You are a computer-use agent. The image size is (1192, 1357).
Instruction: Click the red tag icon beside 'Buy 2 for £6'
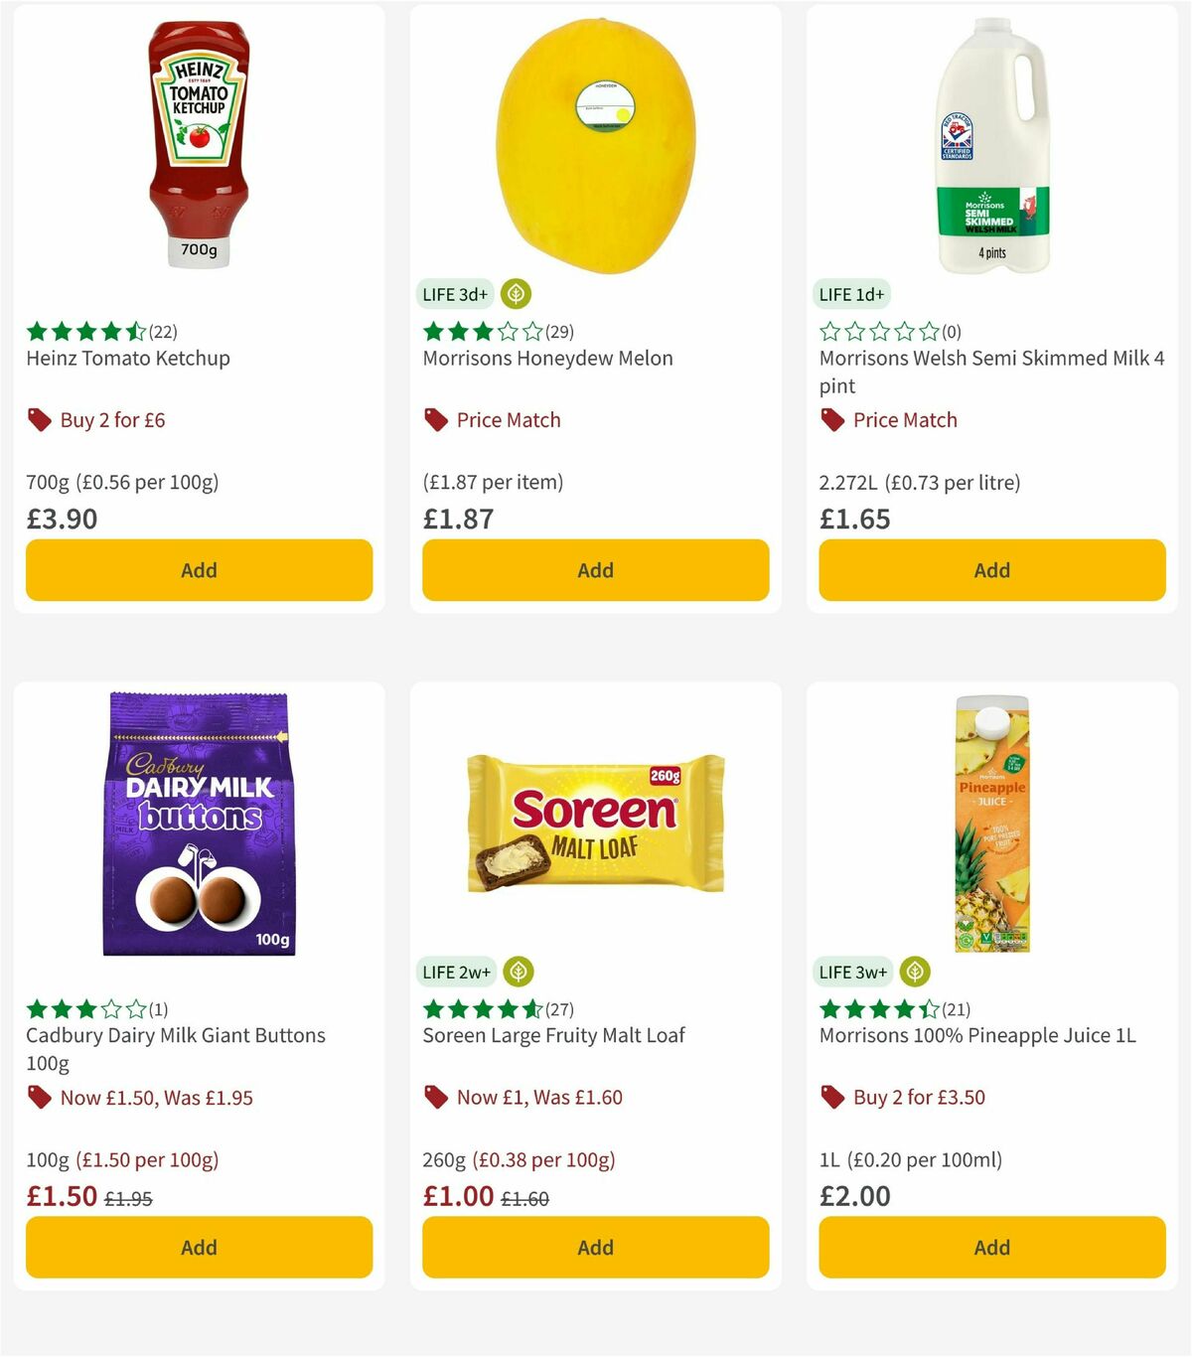[x=39, y=420]
